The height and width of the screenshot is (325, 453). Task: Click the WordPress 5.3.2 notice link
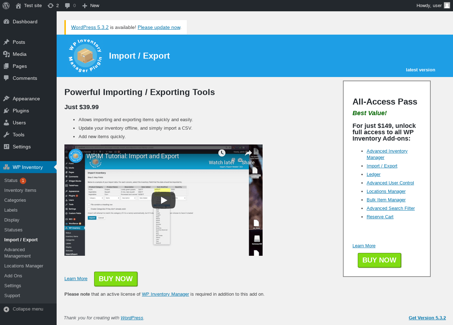(x=90, y=27)
